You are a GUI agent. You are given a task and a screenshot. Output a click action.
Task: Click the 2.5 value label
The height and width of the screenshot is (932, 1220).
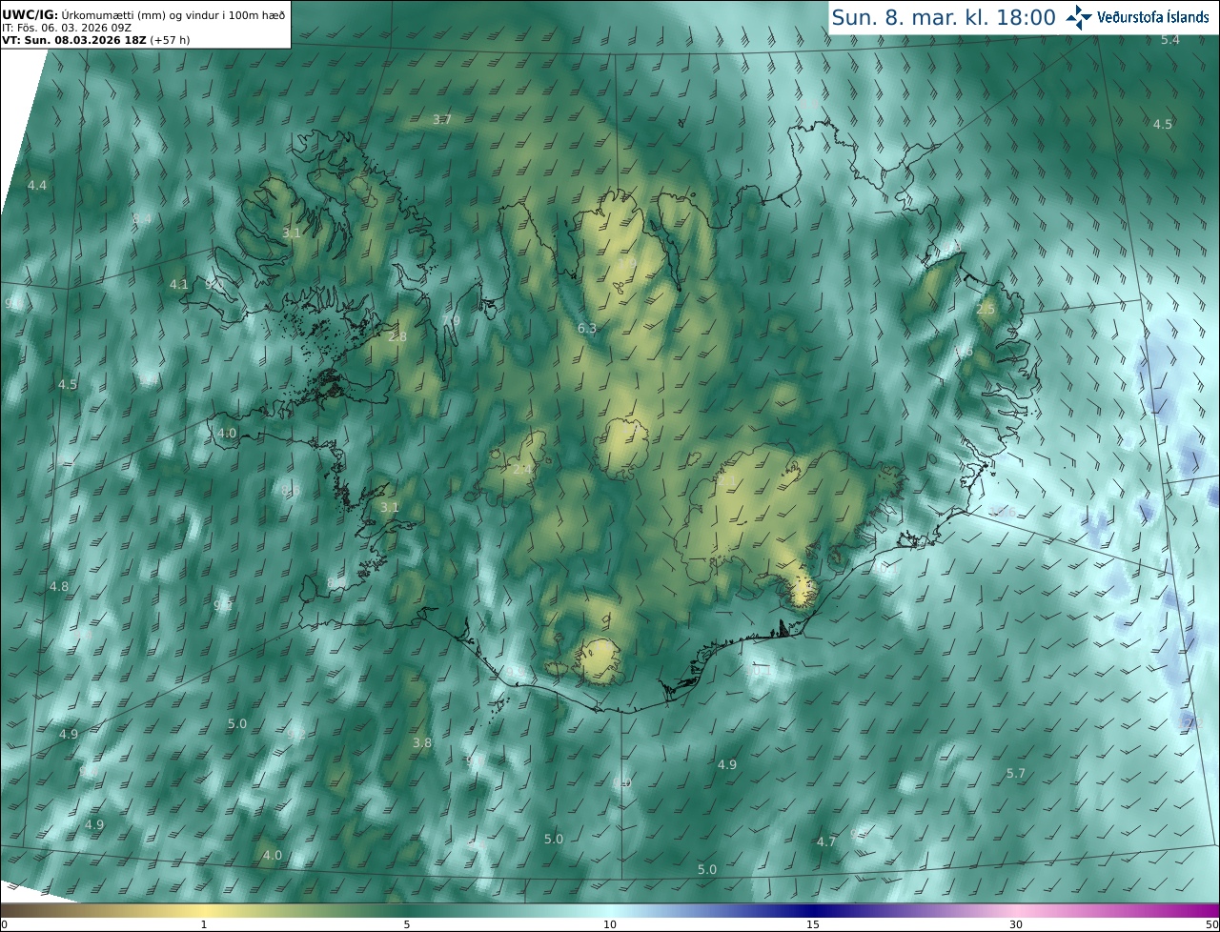coord(986,309)
